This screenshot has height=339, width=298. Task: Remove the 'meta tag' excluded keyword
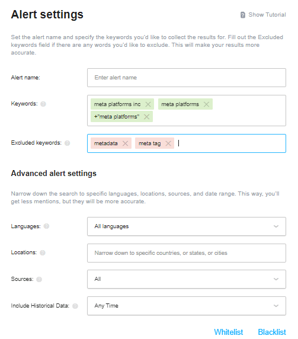[x=168, y=143]
